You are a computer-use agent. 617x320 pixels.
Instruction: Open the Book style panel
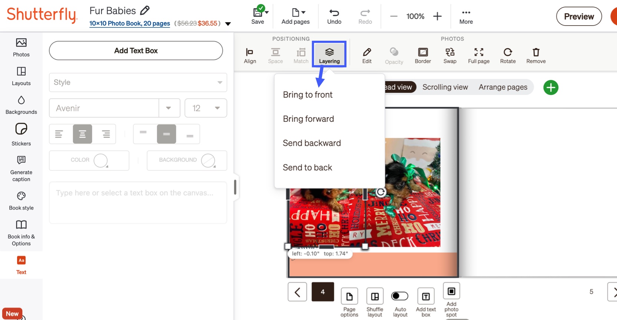21,201
